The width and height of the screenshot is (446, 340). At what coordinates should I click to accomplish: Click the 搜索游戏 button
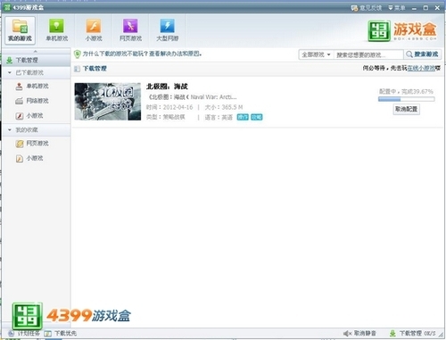(422, 54)
